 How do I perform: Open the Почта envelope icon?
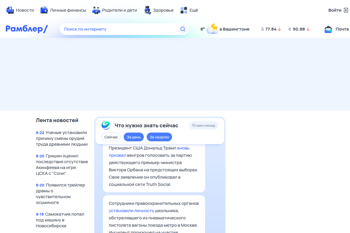coord(328,29)
